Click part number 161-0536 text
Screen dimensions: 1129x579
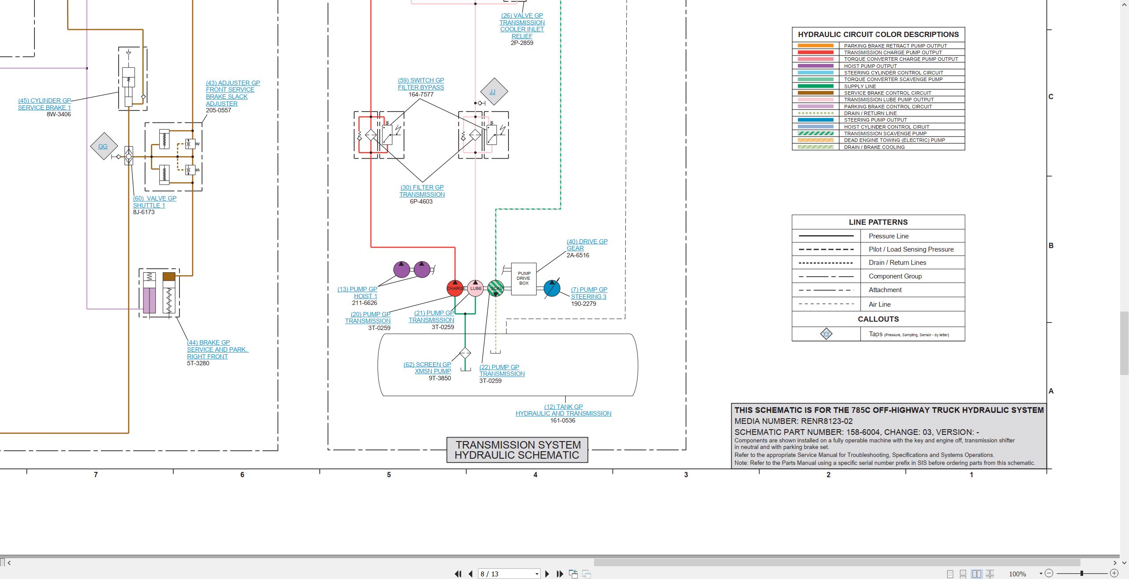coord(562,421)
